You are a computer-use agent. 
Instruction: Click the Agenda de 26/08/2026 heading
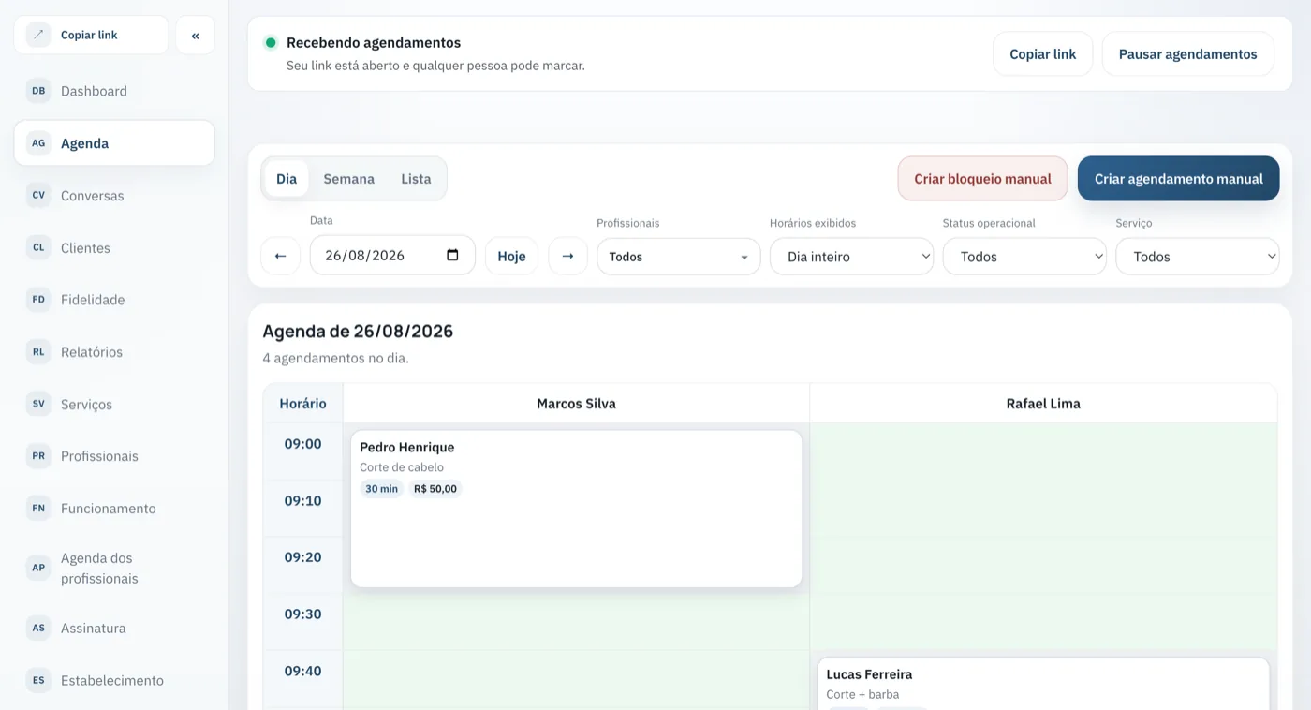(358, 332)
